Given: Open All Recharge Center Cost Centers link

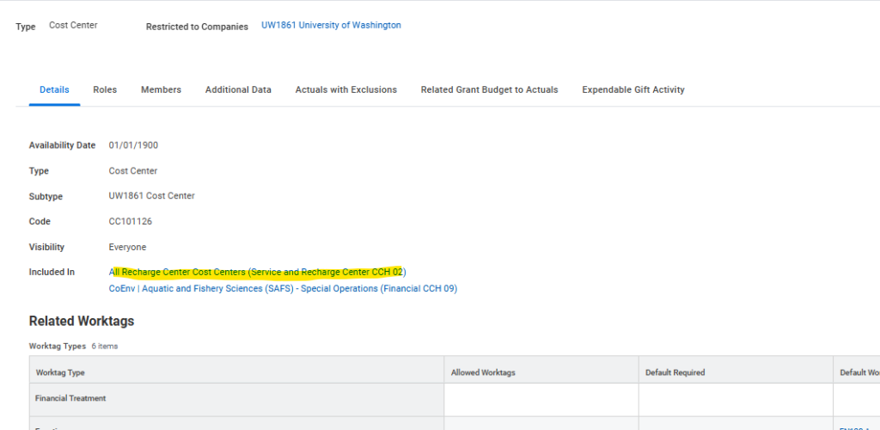Looking at the screenshot, I should click(x=257, y=272).
